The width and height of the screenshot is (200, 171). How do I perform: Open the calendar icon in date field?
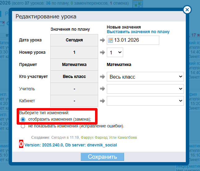click(x=111, y=40)
